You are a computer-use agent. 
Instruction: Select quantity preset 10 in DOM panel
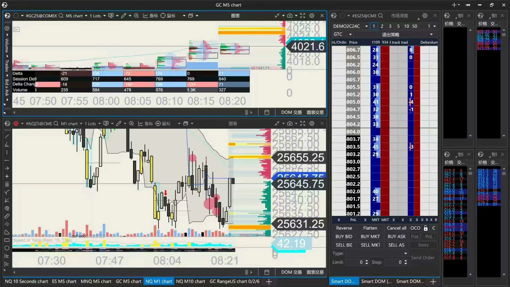coord(406,26)
